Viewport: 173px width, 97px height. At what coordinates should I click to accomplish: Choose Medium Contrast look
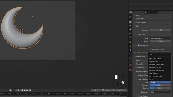click(159, 67)
